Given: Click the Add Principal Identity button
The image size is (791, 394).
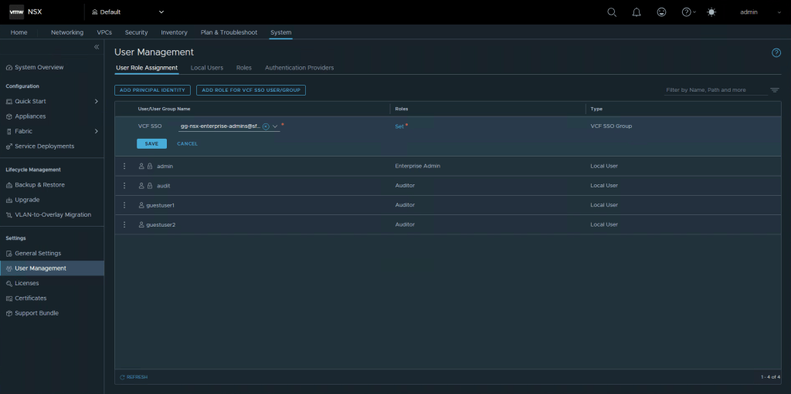Looking at the screenshot, I should [x=152, y=90].
